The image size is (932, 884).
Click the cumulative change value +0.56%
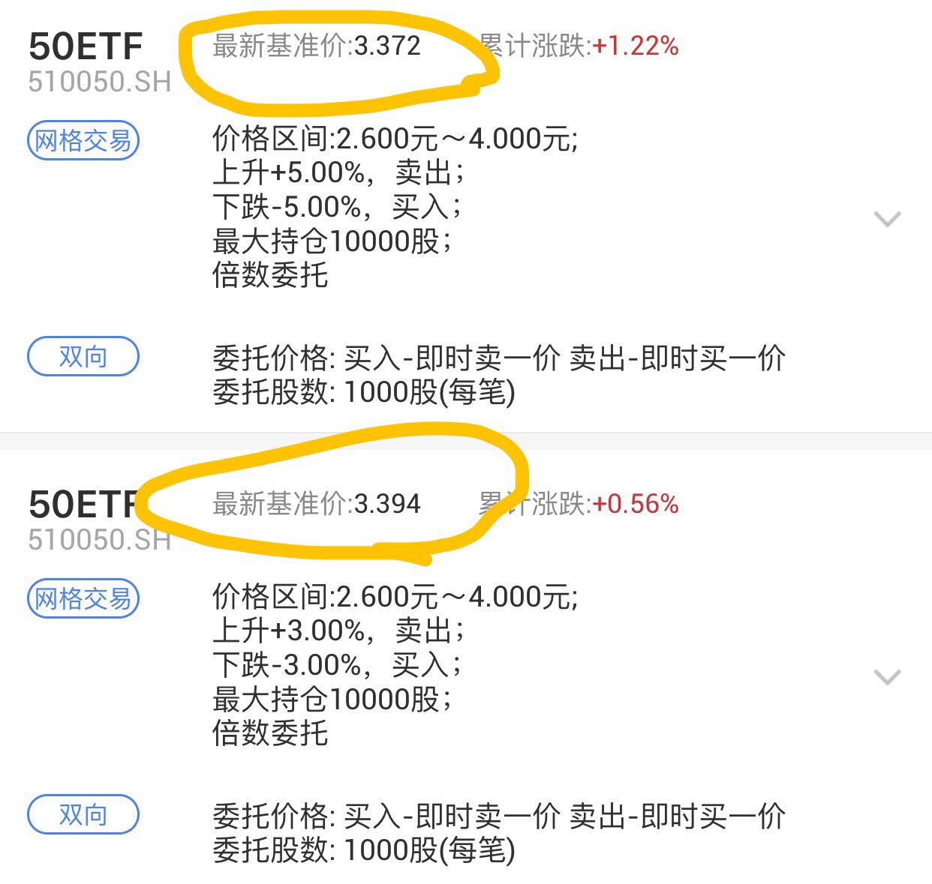636,504
